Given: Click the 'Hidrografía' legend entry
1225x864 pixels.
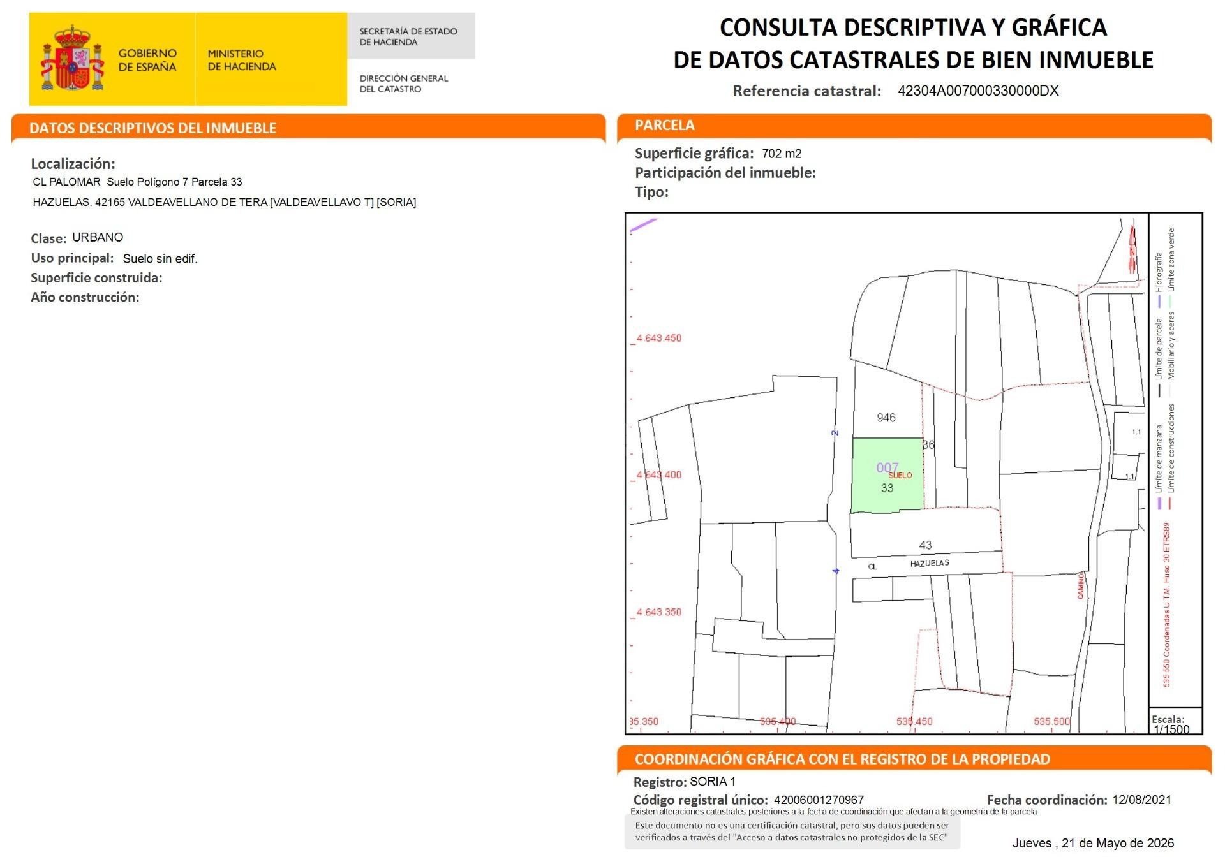Looking at the screenshot, I should tap(1159, 279).
